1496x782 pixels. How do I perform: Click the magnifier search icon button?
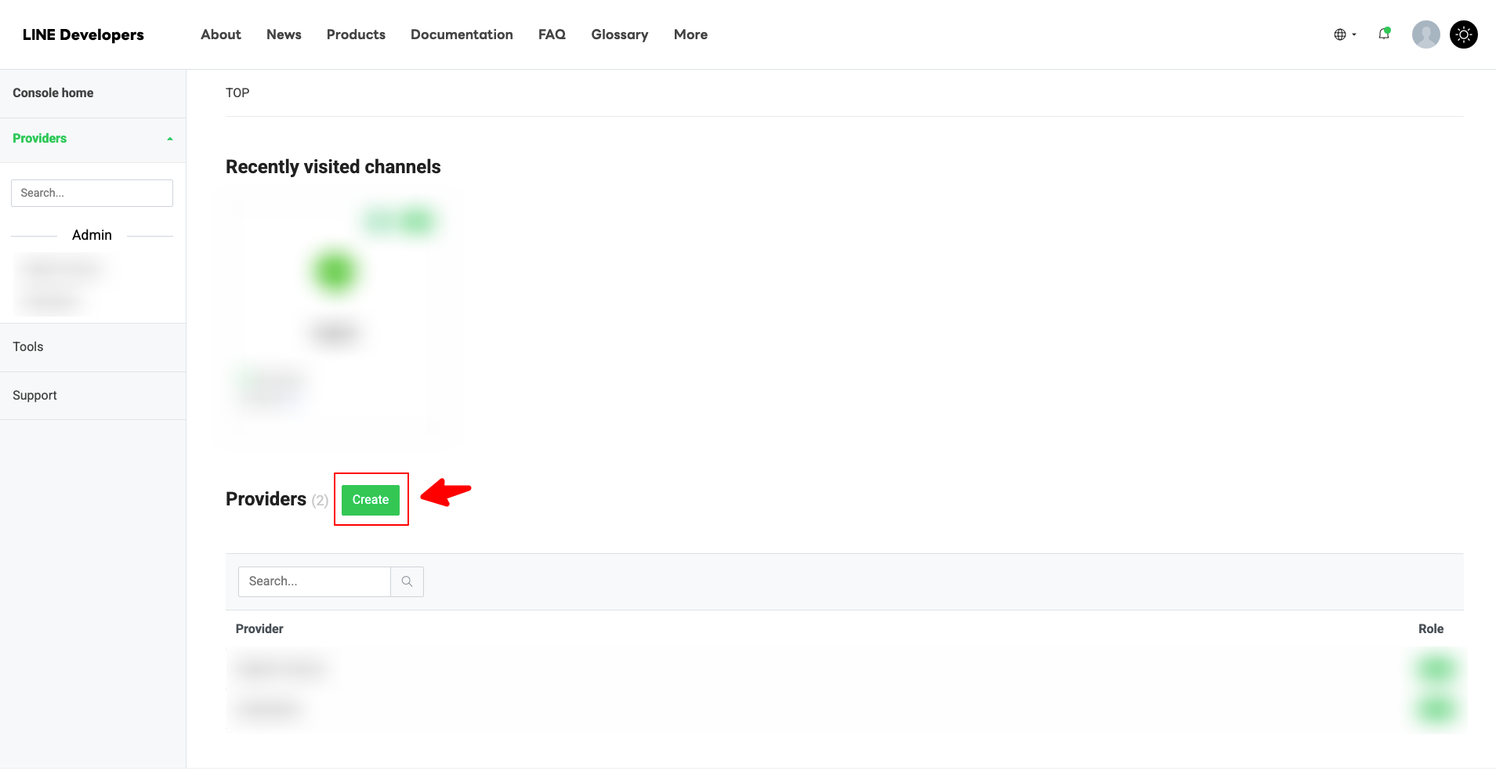pyautogui.click(x=407, y=581)
